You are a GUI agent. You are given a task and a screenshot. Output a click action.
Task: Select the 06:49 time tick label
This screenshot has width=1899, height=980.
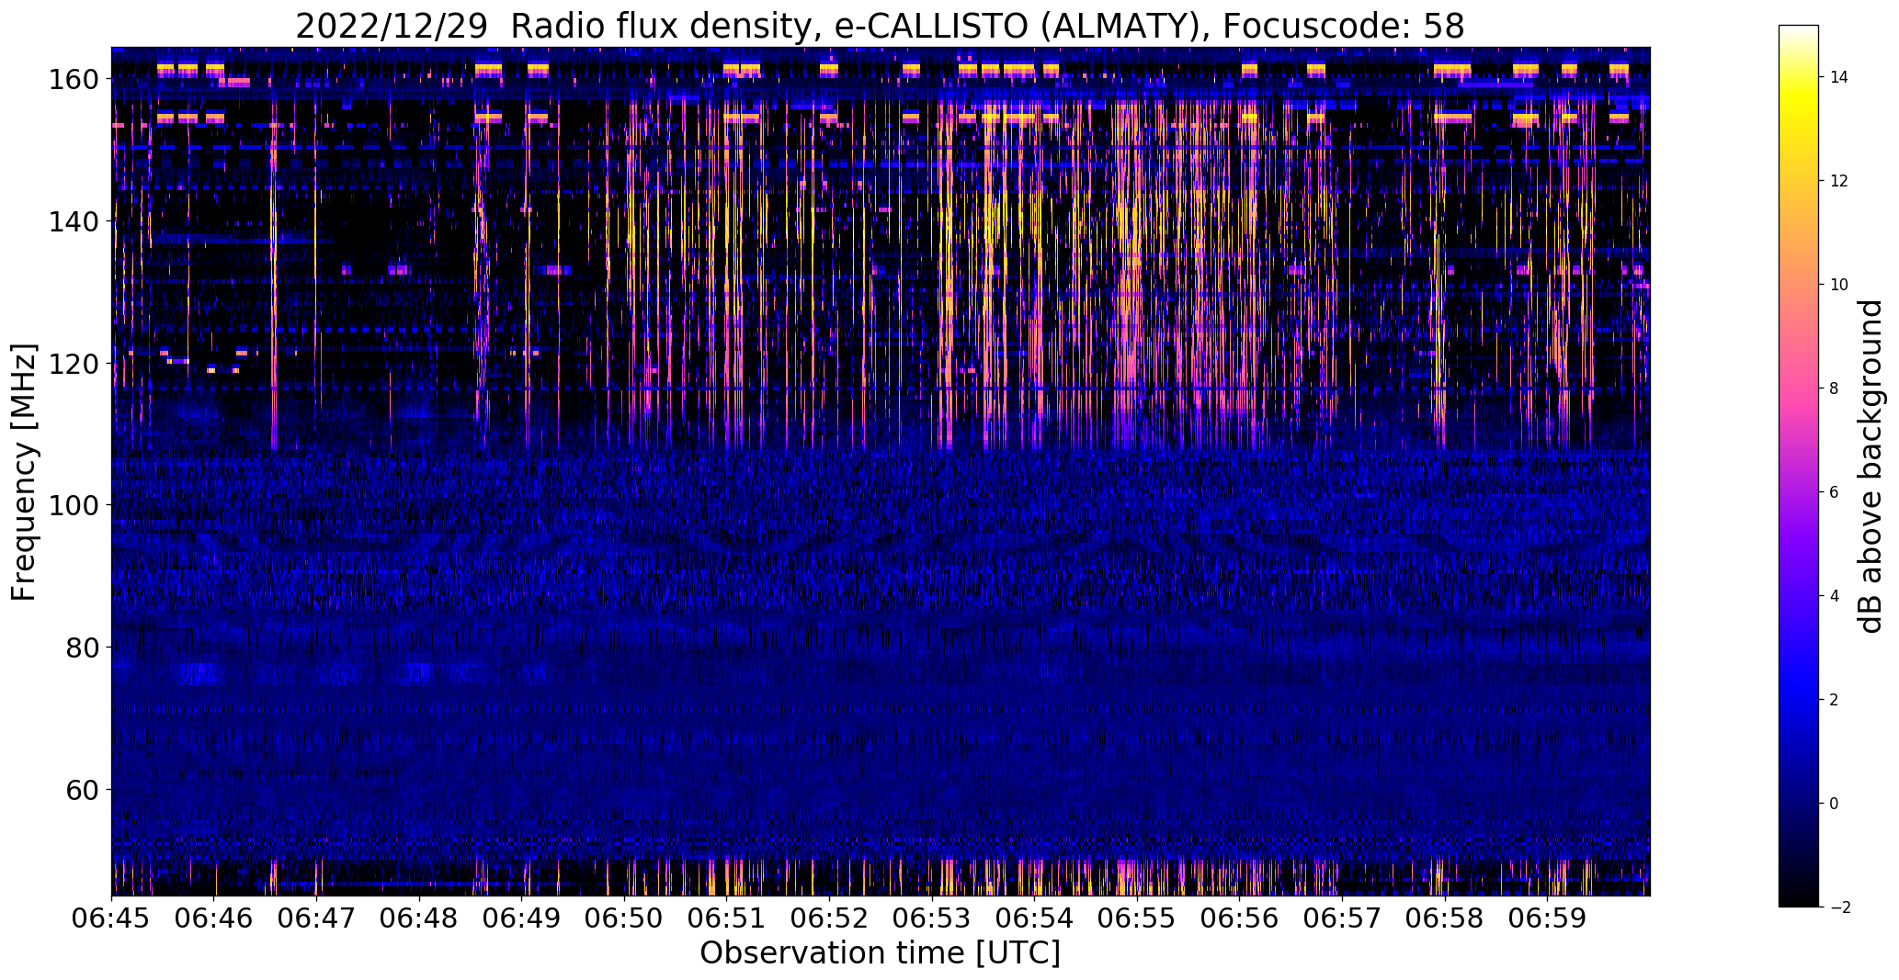[522, 918]
